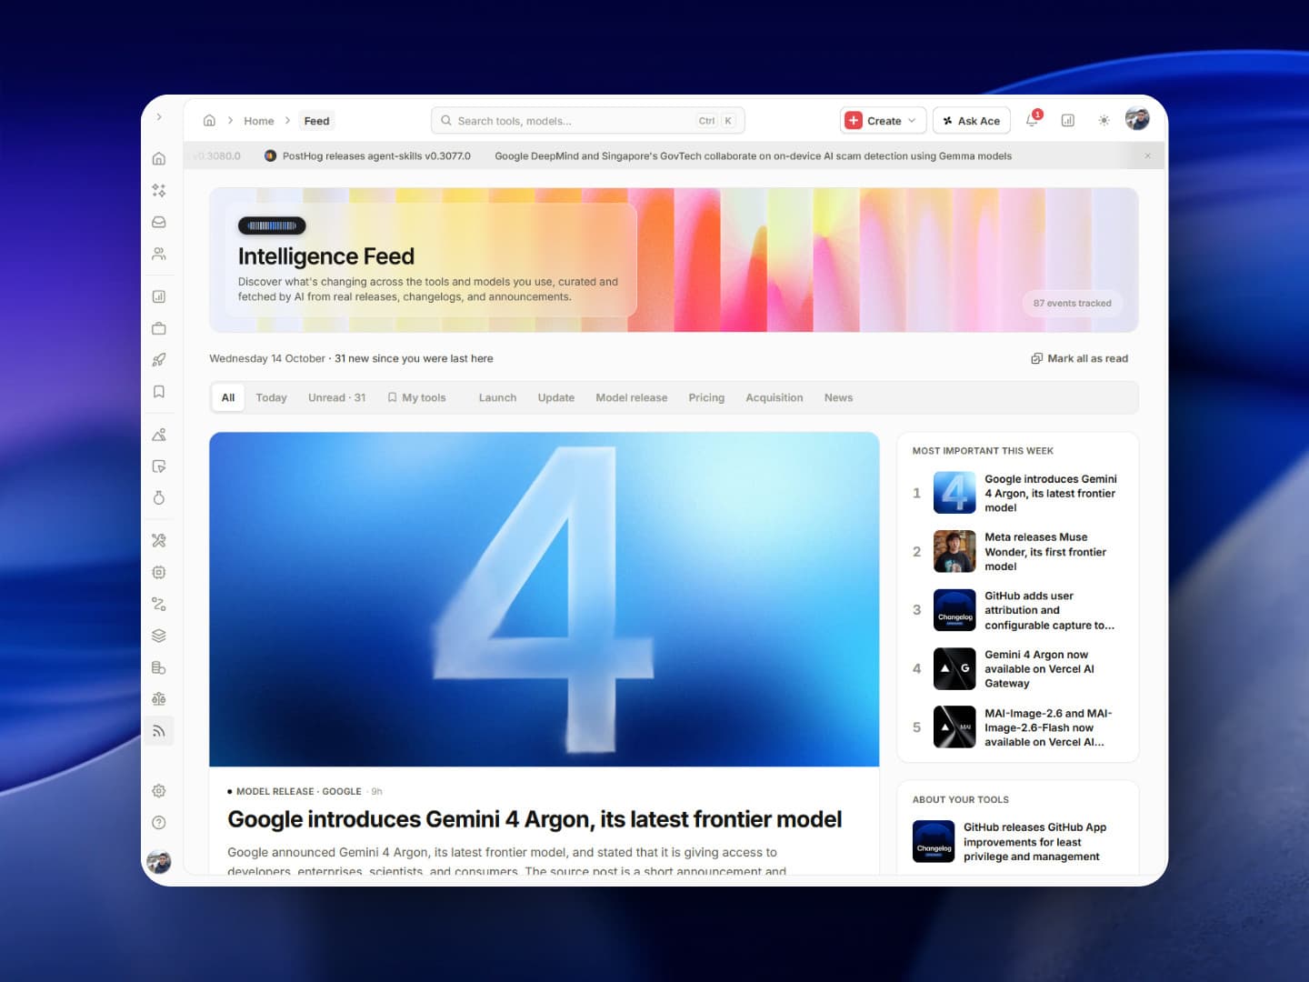The height and width of the screenshot is (982, 1309).
Task: Open the CPU chip icon in sidebar
Action: pos(159,572)
